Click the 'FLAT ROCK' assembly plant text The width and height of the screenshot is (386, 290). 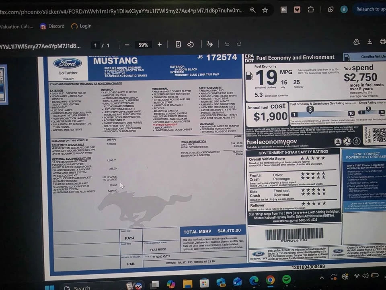coord(158,250)
